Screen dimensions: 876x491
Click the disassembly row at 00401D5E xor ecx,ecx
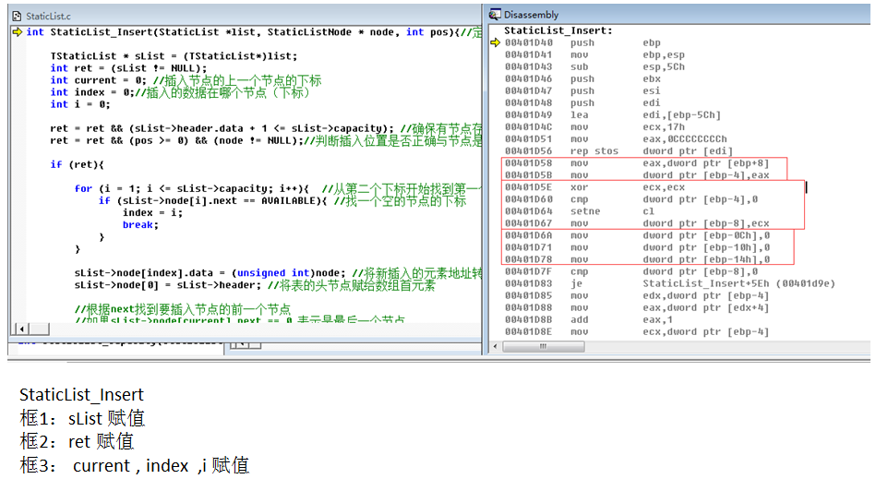[x=594, y=187]
